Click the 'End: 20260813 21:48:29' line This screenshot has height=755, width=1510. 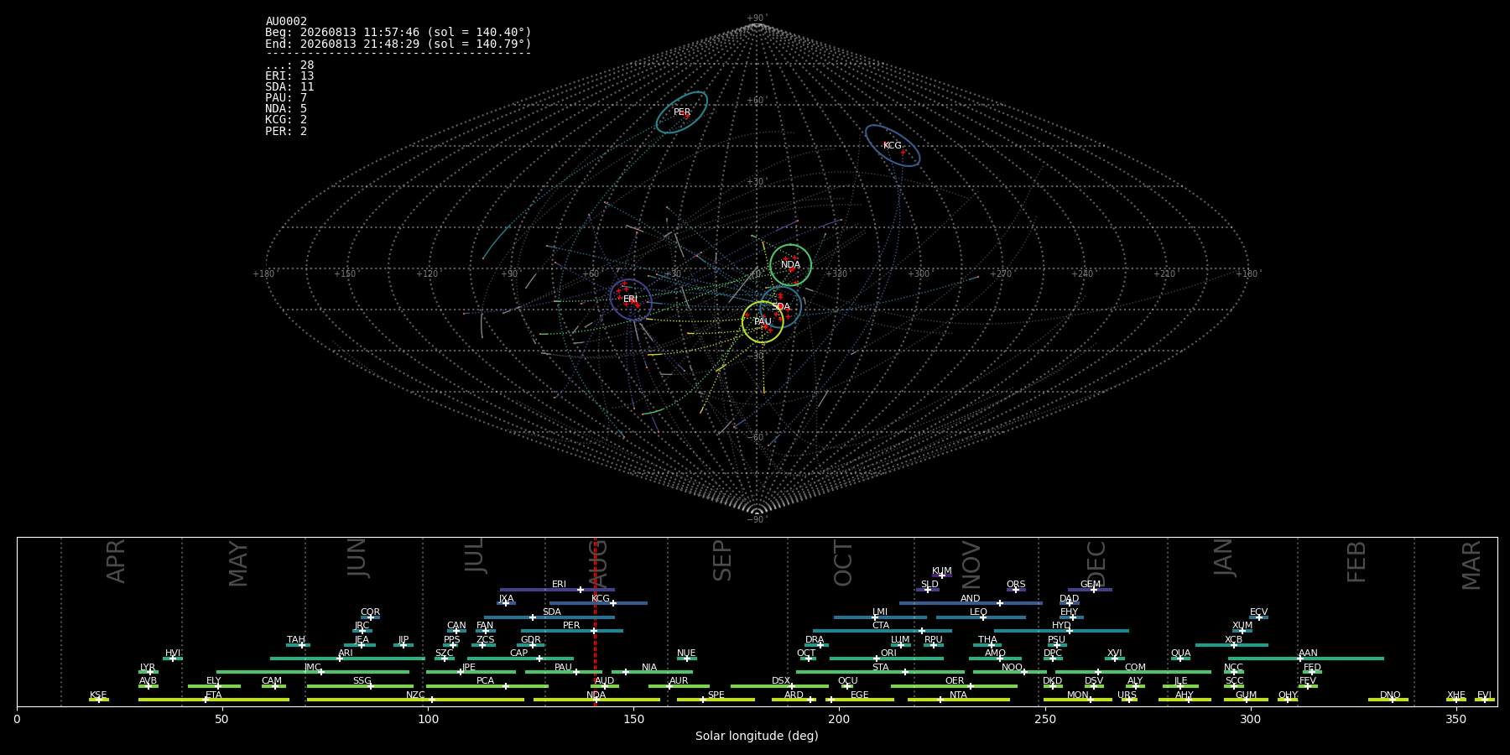tap(398, 44)
